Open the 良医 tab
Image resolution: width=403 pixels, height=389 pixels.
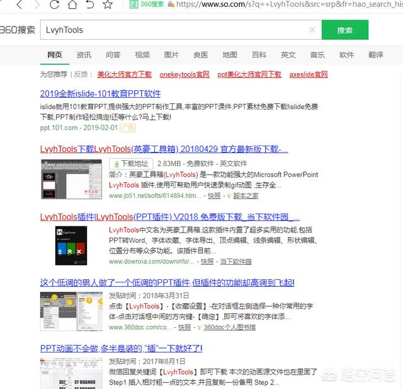201,55
